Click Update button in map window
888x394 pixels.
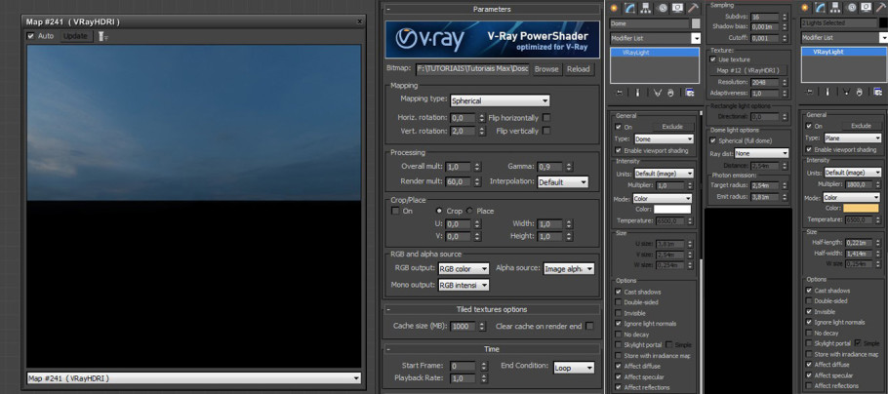tap(75, 36)
